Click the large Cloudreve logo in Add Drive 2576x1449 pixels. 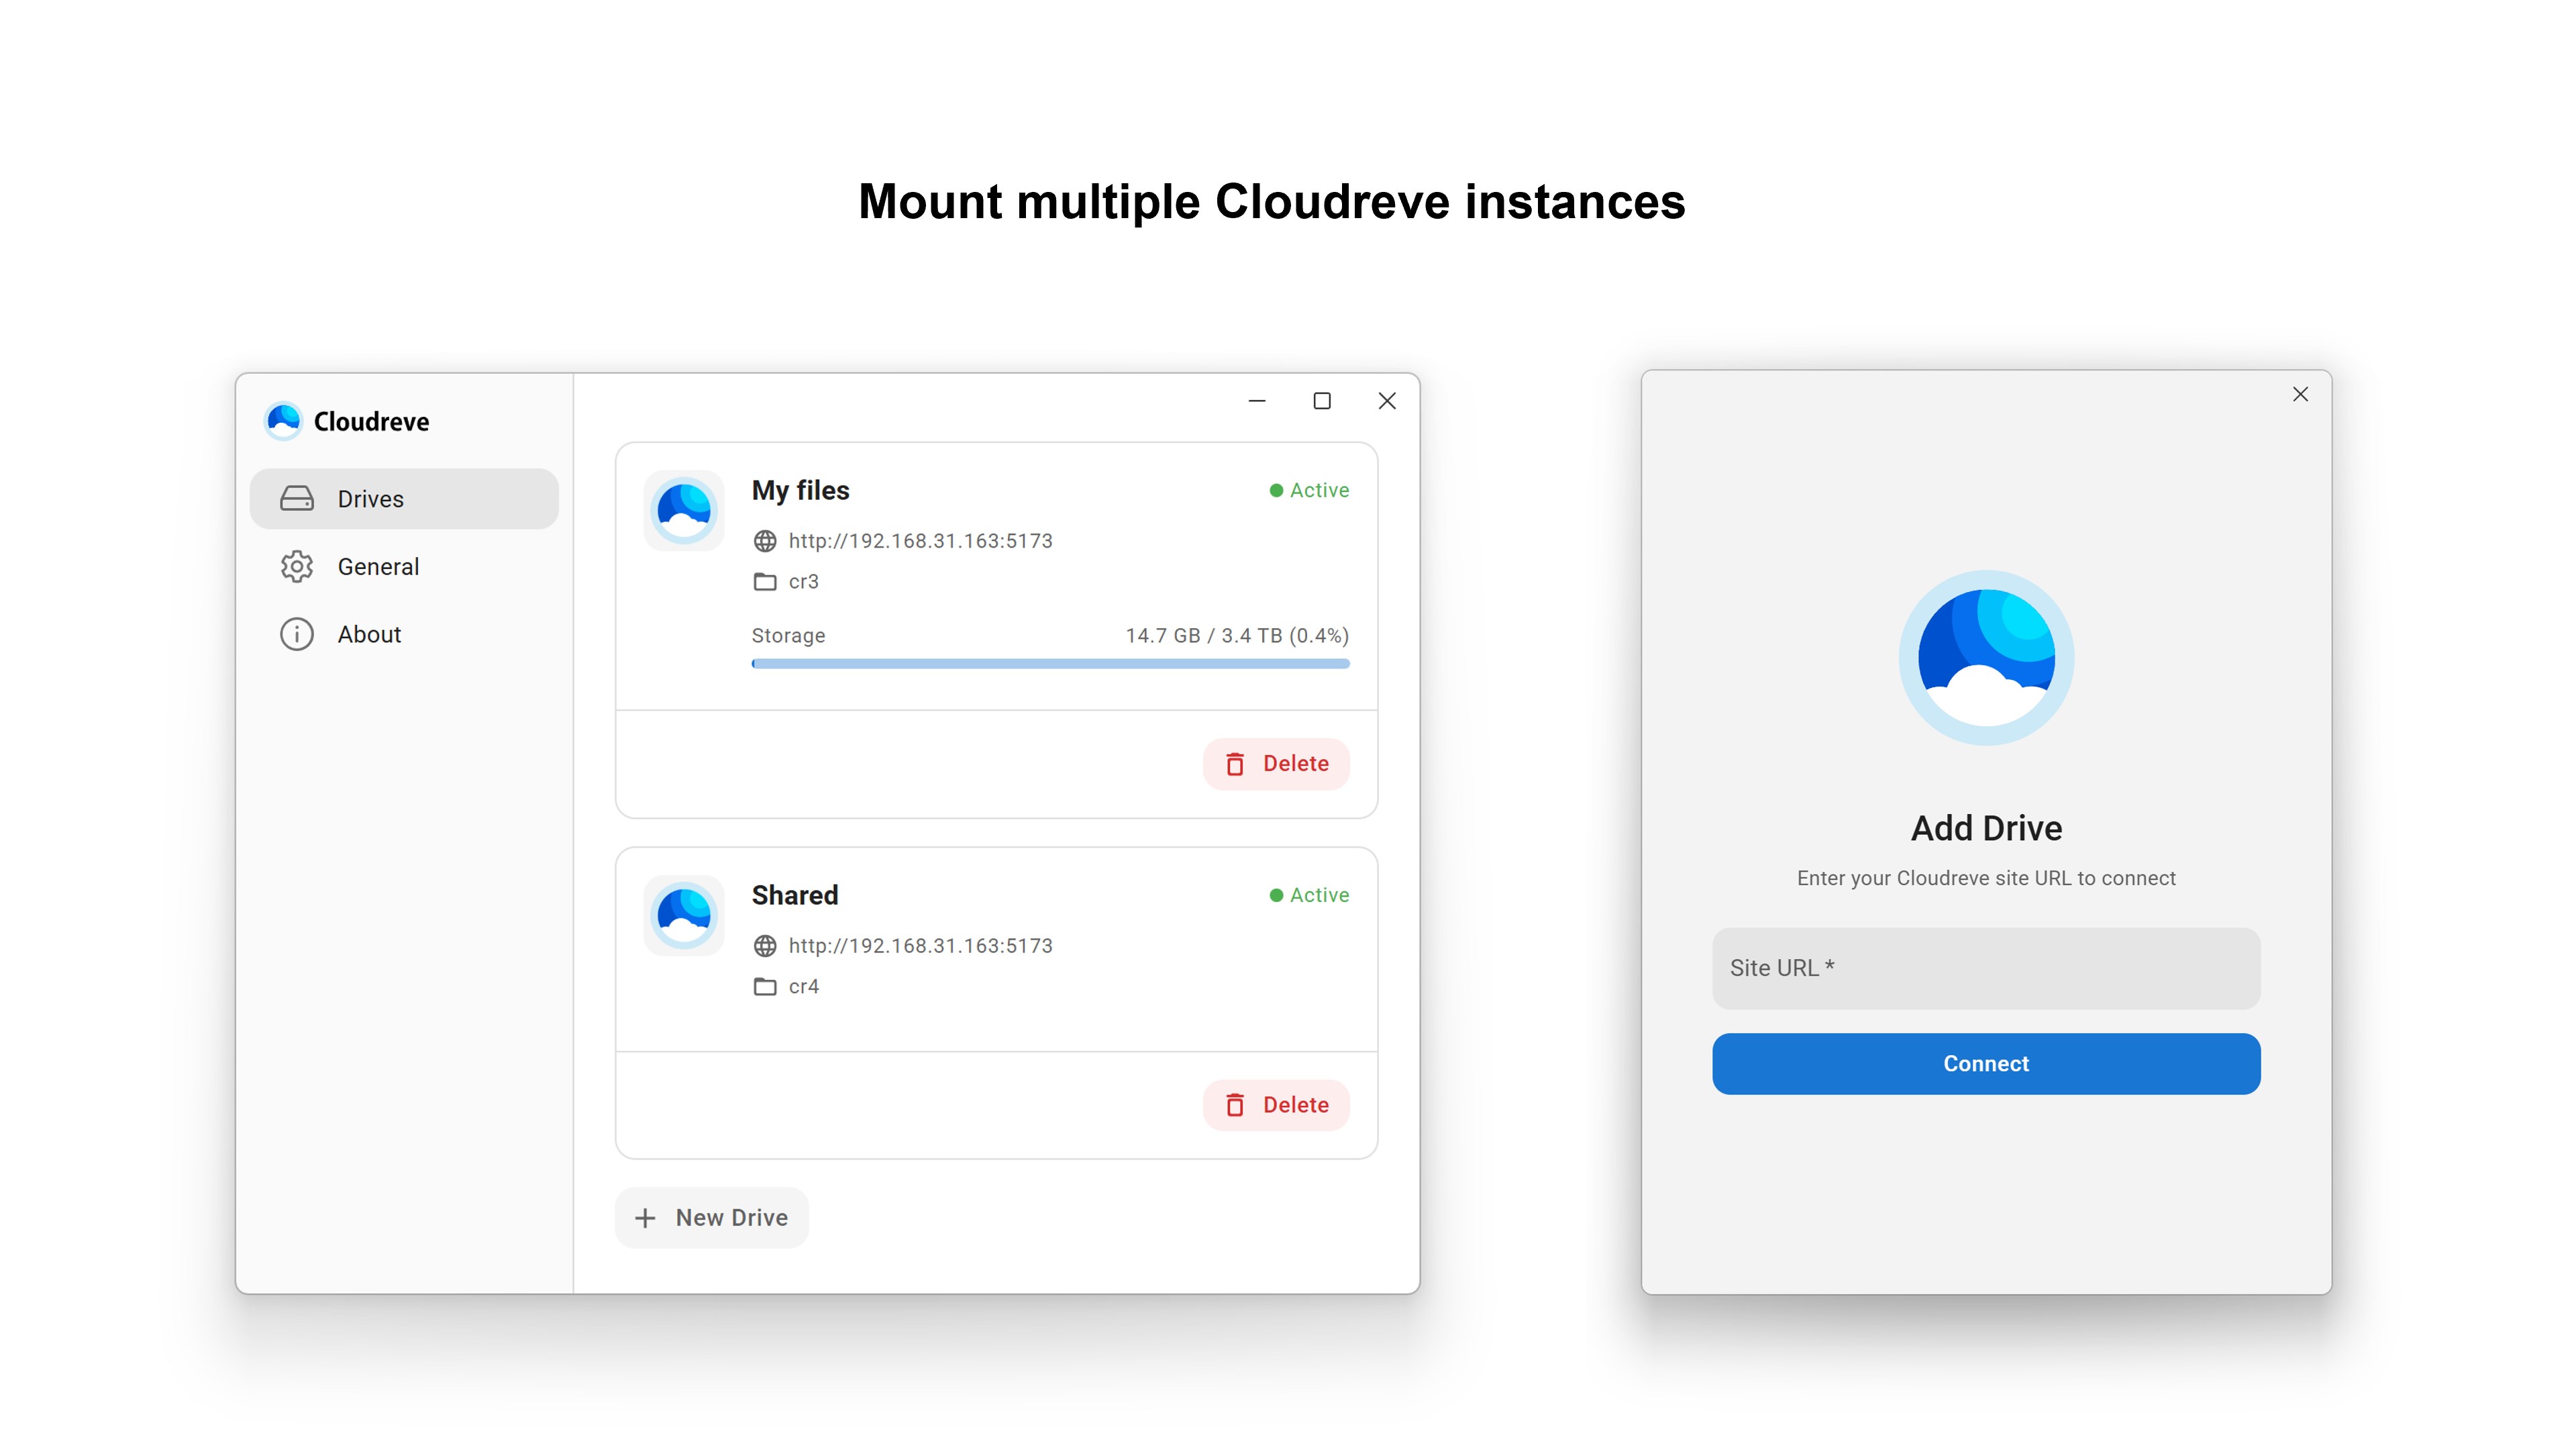point(1986,658)
